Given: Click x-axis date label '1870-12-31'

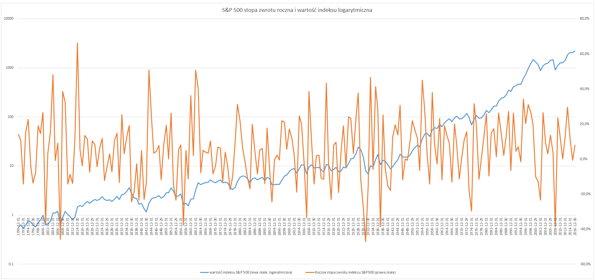Looking at the screenshot, I should [x=215, y=227].
